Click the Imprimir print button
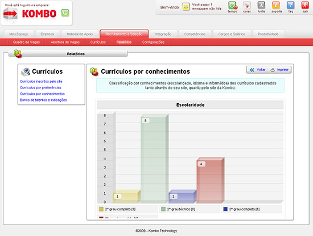The height and width of the screenshot is (236, 313). click(279, 70)
